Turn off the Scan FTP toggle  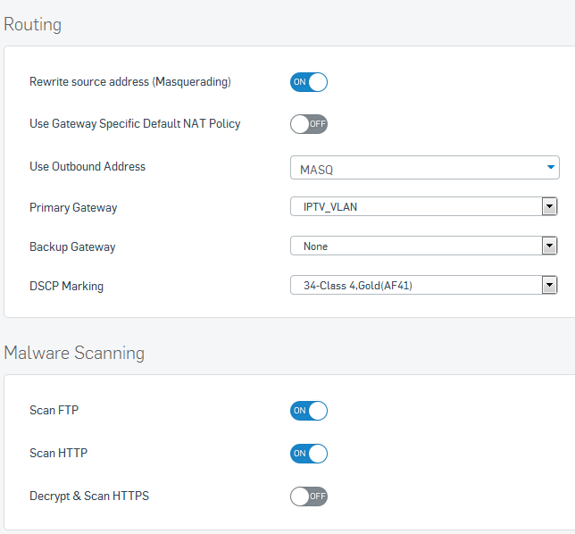tap(308, 411)
